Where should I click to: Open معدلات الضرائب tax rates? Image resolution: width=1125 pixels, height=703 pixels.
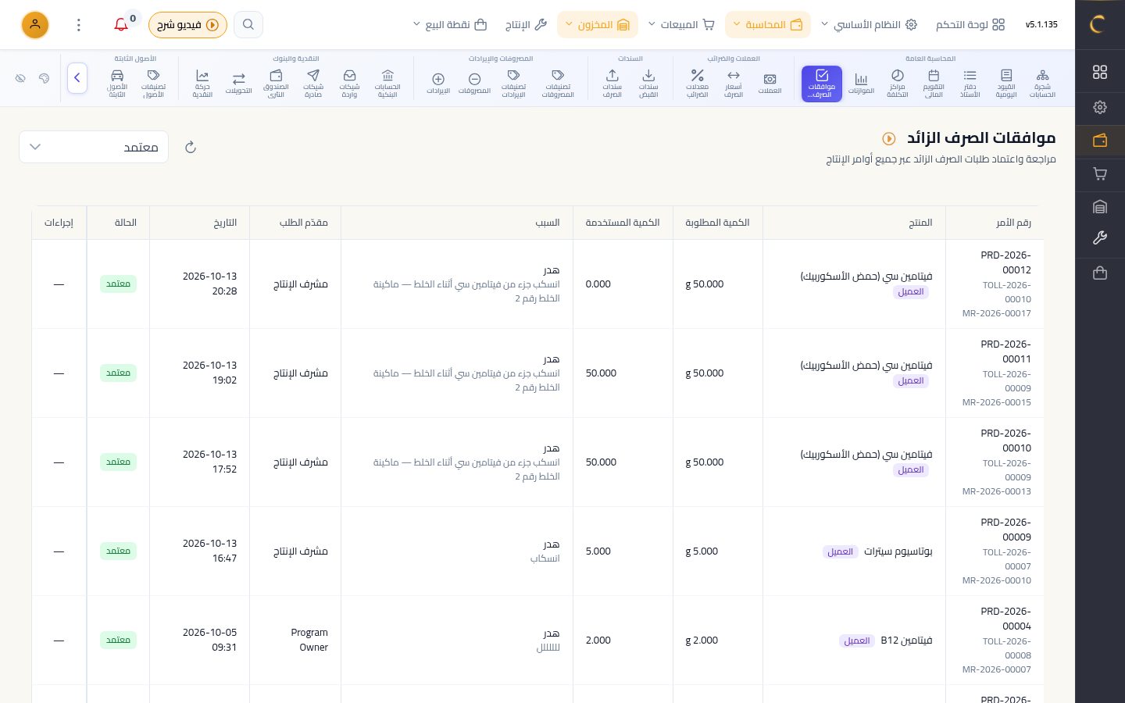[697, 84]
